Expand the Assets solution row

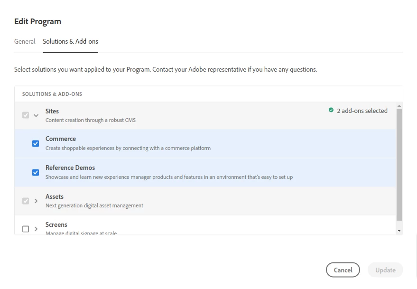click(x=36, y=201)
